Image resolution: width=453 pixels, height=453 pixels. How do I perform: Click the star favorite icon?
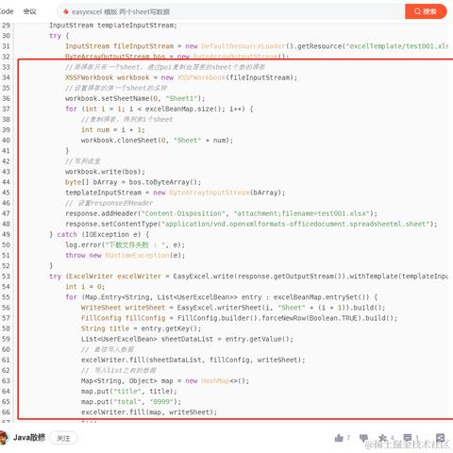click(383, 438)
